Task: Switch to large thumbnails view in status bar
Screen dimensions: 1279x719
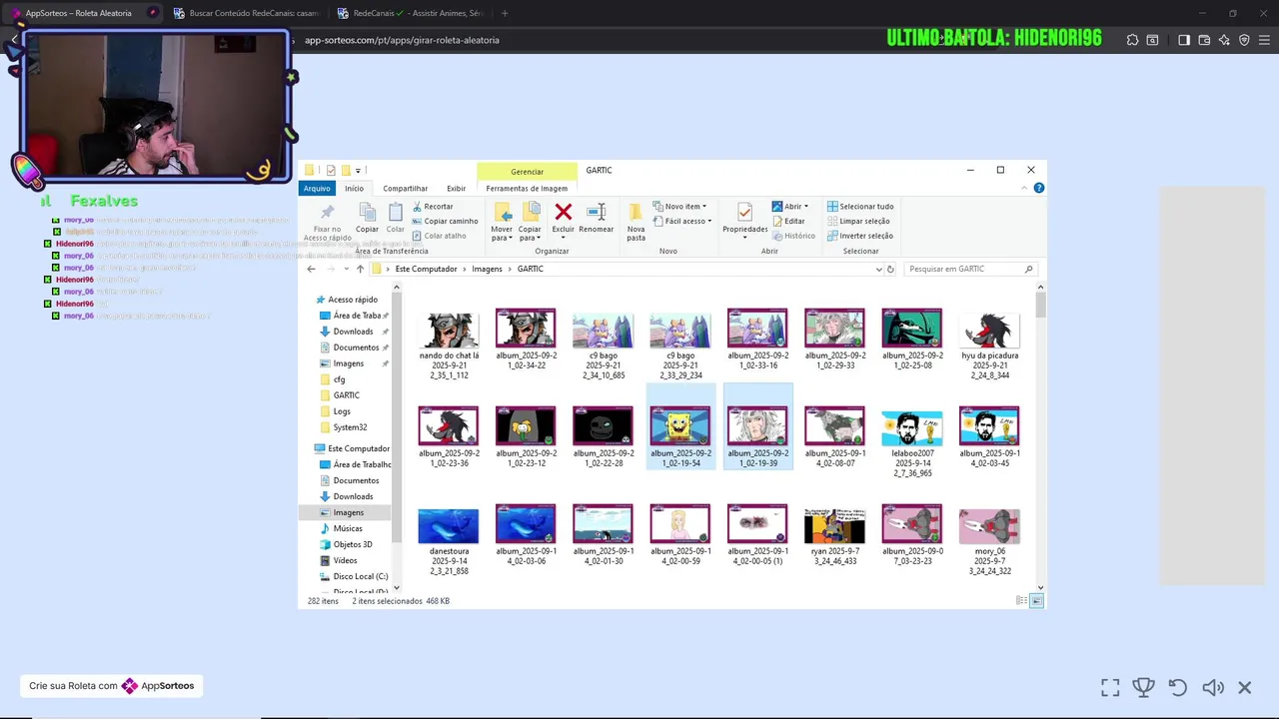Action: pos(1037,601)
